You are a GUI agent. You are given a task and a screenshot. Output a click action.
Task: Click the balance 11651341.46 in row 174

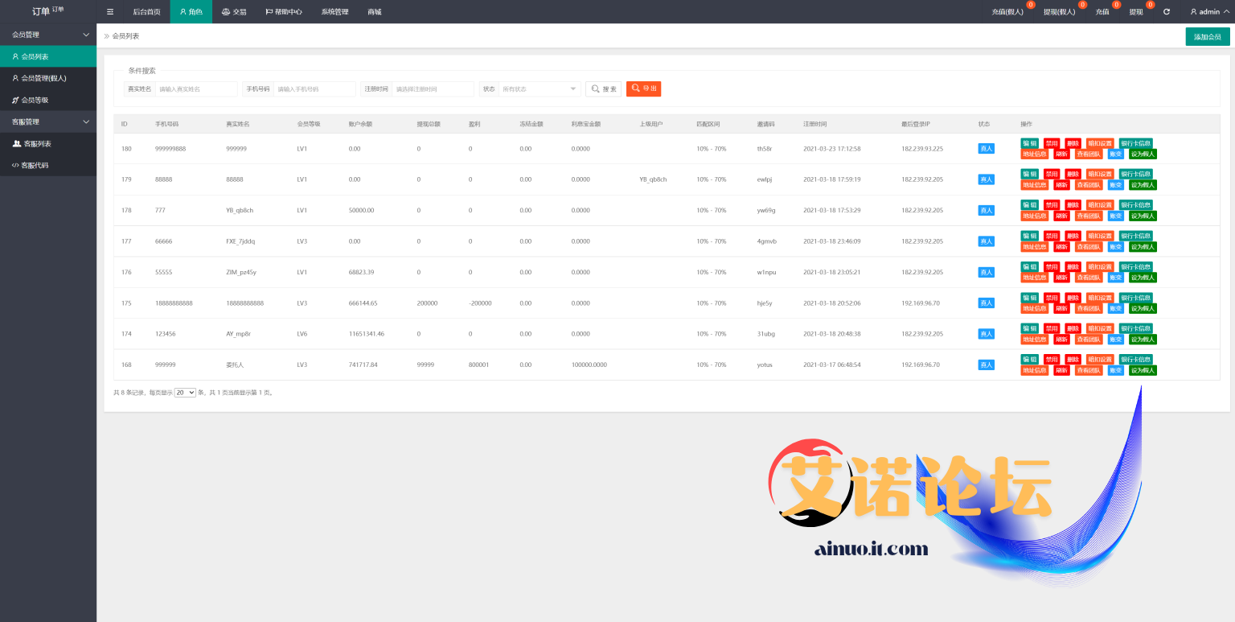(x=367, y=334)
